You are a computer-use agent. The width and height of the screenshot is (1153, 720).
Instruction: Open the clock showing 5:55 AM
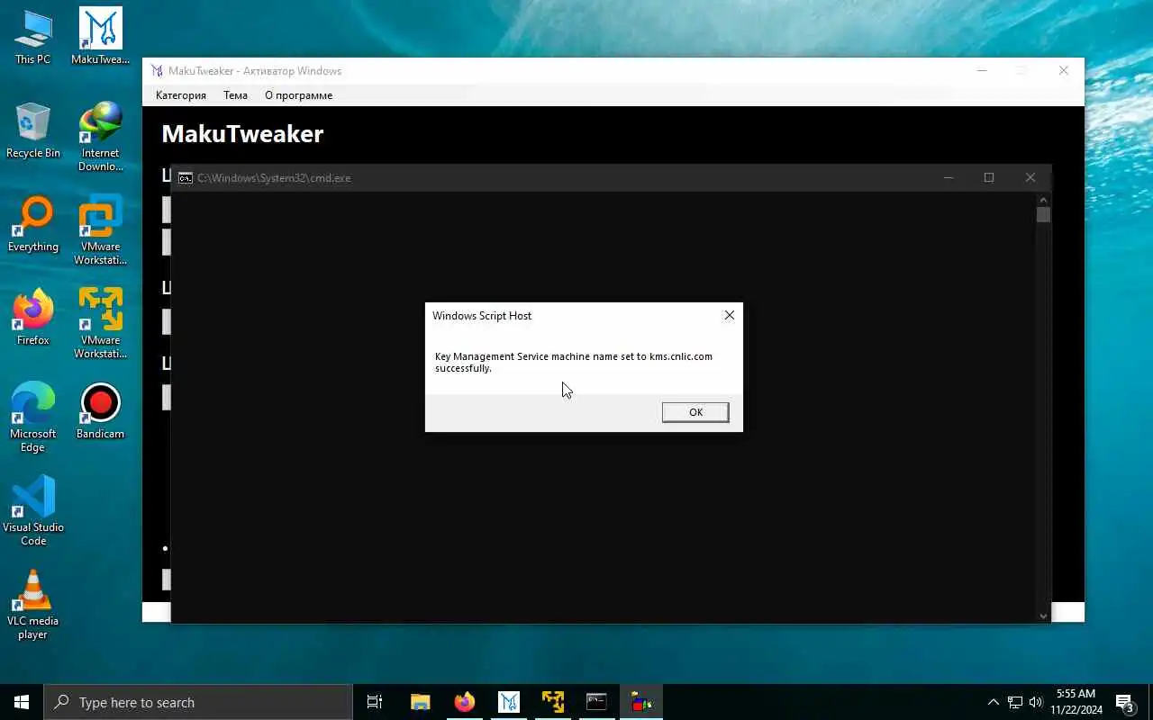click(1078, 702)
